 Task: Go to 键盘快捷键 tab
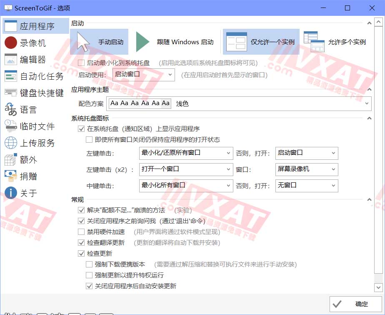pos(35,93)
